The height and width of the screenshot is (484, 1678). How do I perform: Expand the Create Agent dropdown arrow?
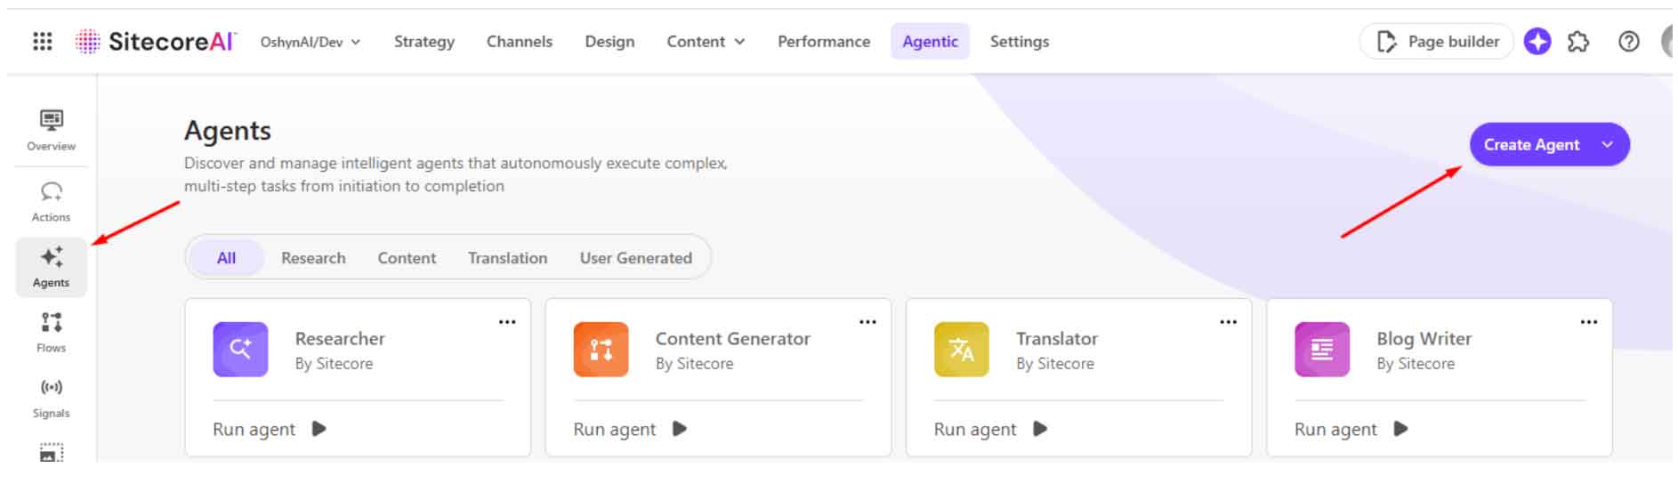click(1607, 145)
